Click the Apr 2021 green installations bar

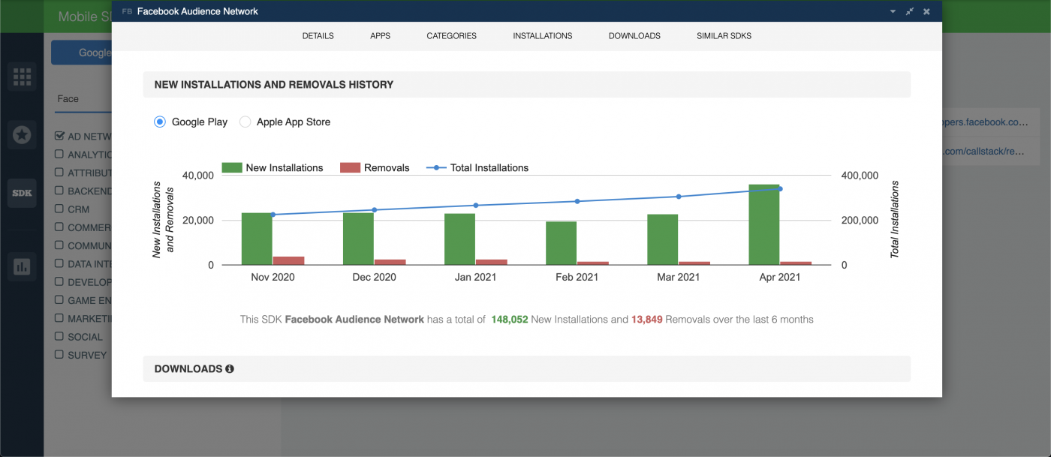(763, 224)
